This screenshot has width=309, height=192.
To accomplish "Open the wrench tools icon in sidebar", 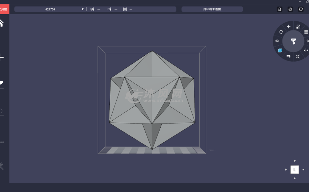I will (x=2, y=166).
